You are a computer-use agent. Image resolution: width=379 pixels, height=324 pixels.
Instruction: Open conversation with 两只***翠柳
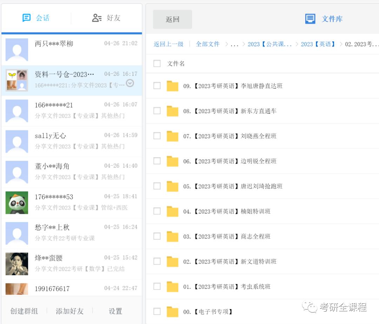(72, 49)
